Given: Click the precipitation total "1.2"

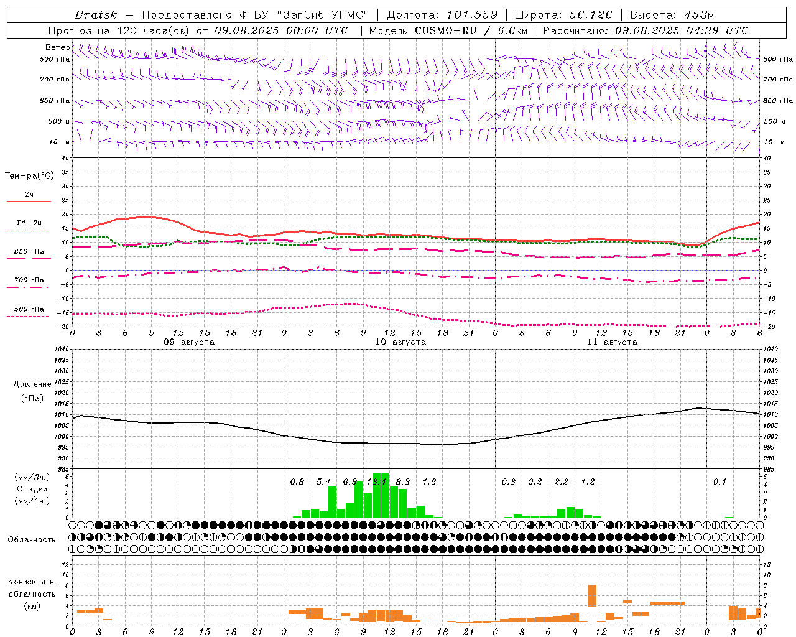Looking at the screenshot, I should [588, 481].
